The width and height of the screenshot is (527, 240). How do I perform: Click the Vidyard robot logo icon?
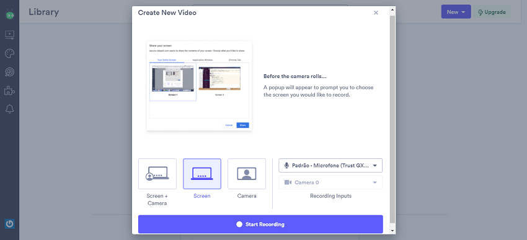[x=10, y=14]
